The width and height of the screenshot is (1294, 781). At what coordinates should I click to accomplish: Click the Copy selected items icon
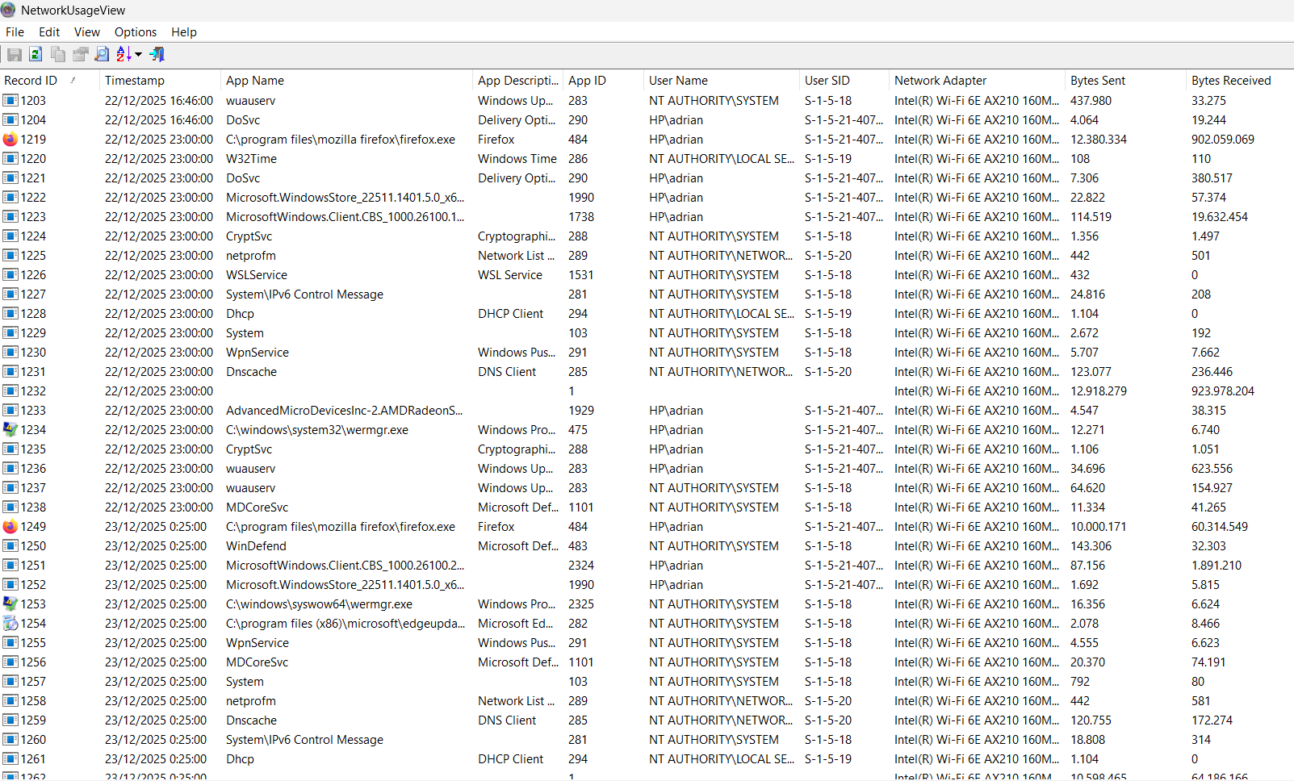57,54
